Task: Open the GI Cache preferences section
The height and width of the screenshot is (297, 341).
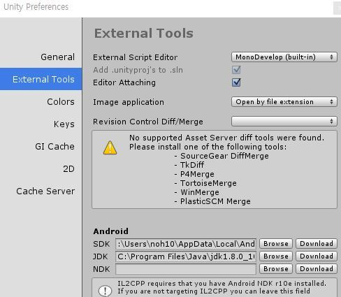Action: (x=55, y=146)
